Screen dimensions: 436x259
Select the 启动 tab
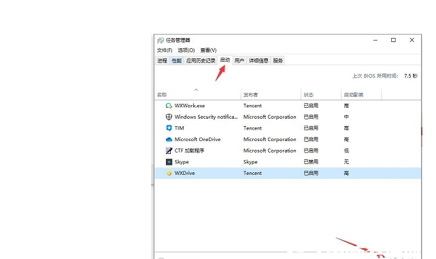click(x=225, y=60)
